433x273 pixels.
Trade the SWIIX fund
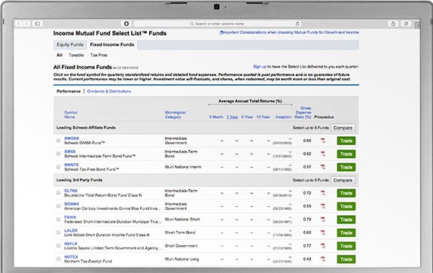(x=346, y=154)
